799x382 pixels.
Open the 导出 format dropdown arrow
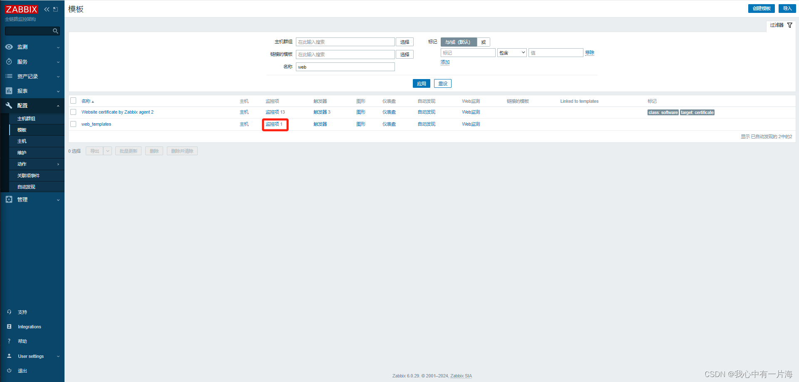click(108, 151)
